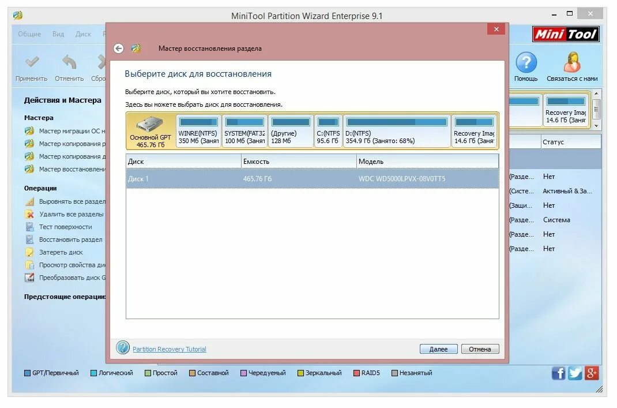Click Тест поверхности operation

click(65, 227)
